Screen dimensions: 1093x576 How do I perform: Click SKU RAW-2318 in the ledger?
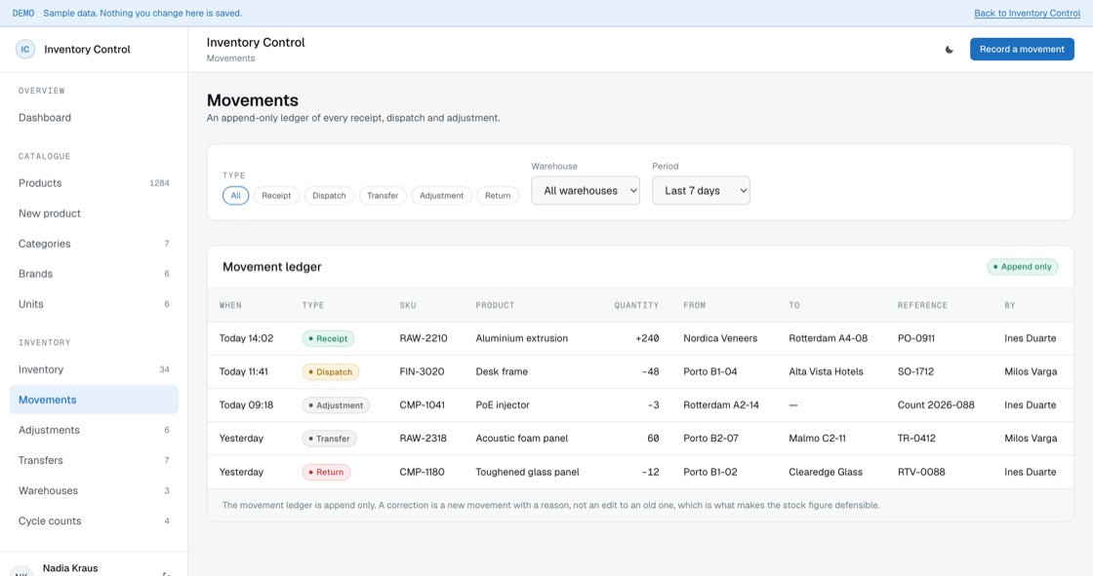[x=424, y=439]
